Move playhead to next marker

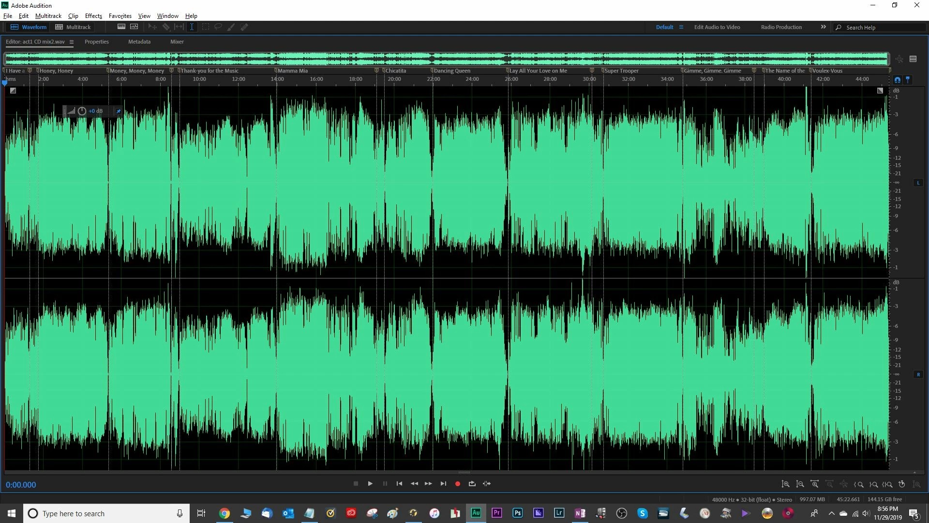point(443,484)
